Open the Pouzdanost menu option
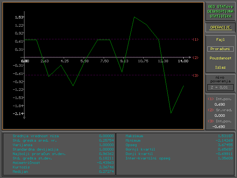The width and height of the screenshot is (237, 178). (x=220, y=58)
